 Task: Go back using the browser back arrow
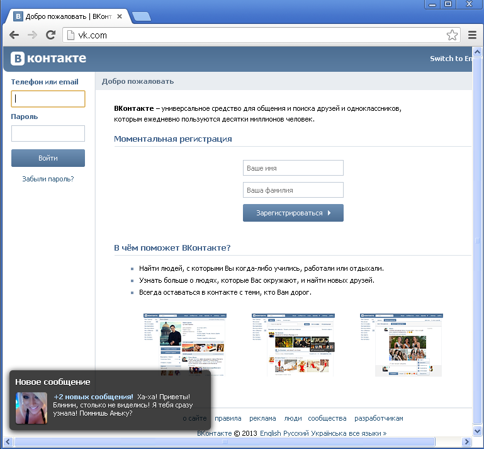(x=14, y=35)
